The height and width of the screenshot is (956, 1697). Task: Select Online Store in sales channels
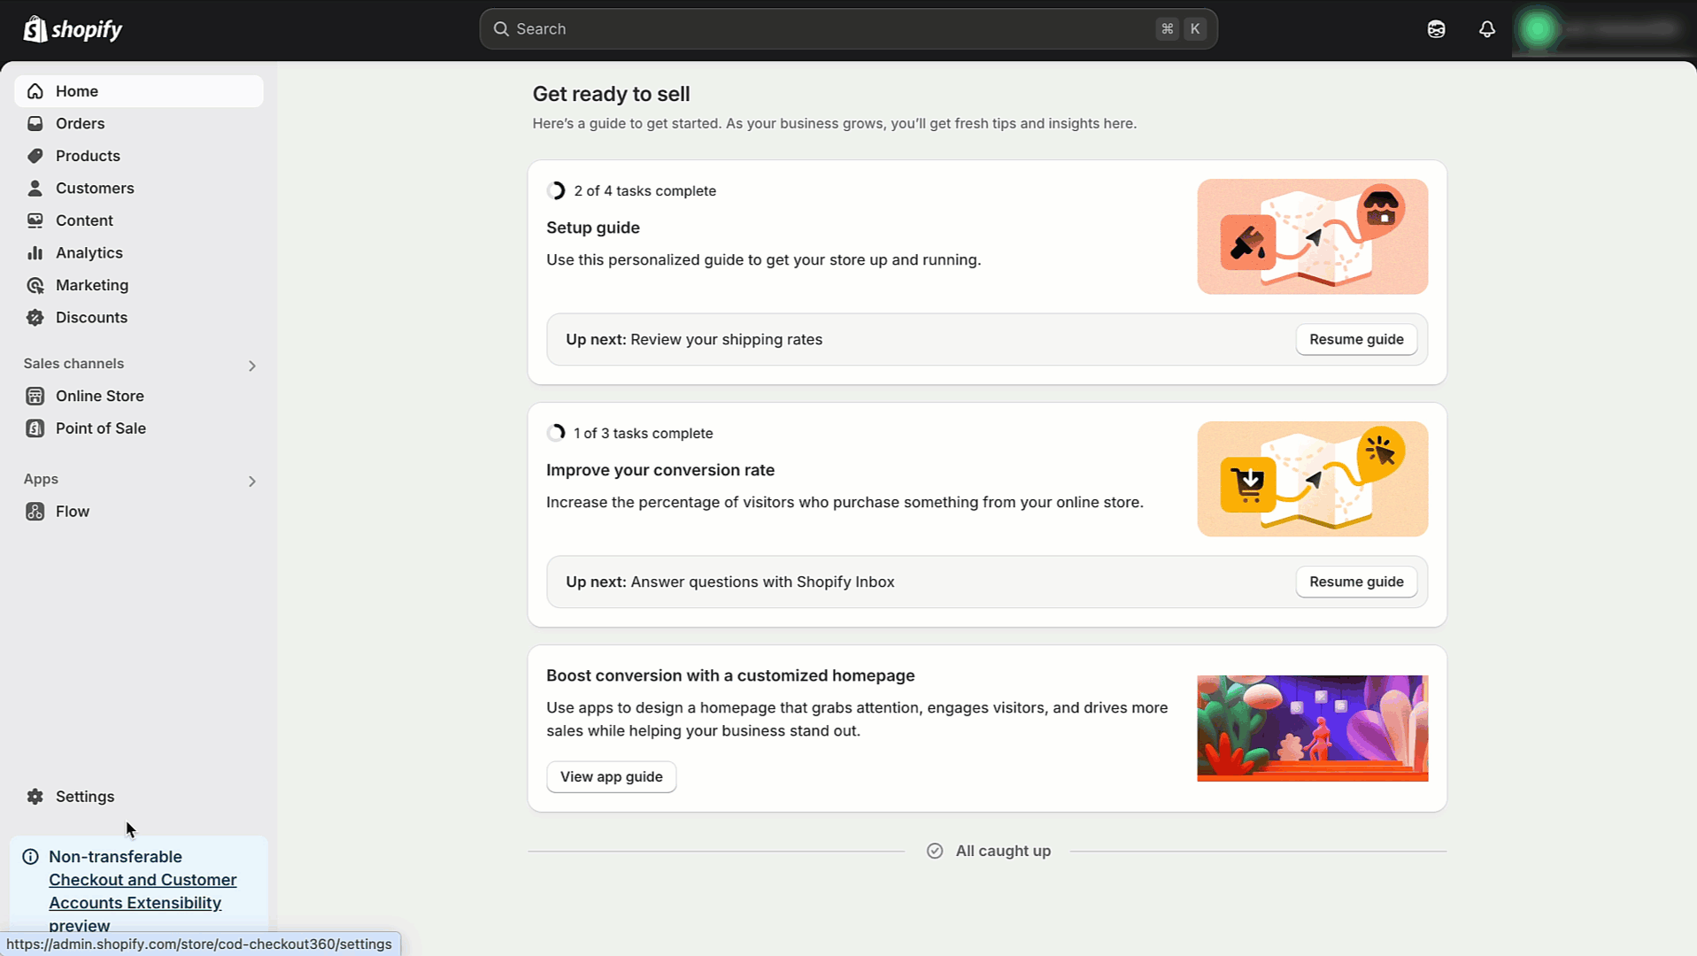(x=99, y=396)
